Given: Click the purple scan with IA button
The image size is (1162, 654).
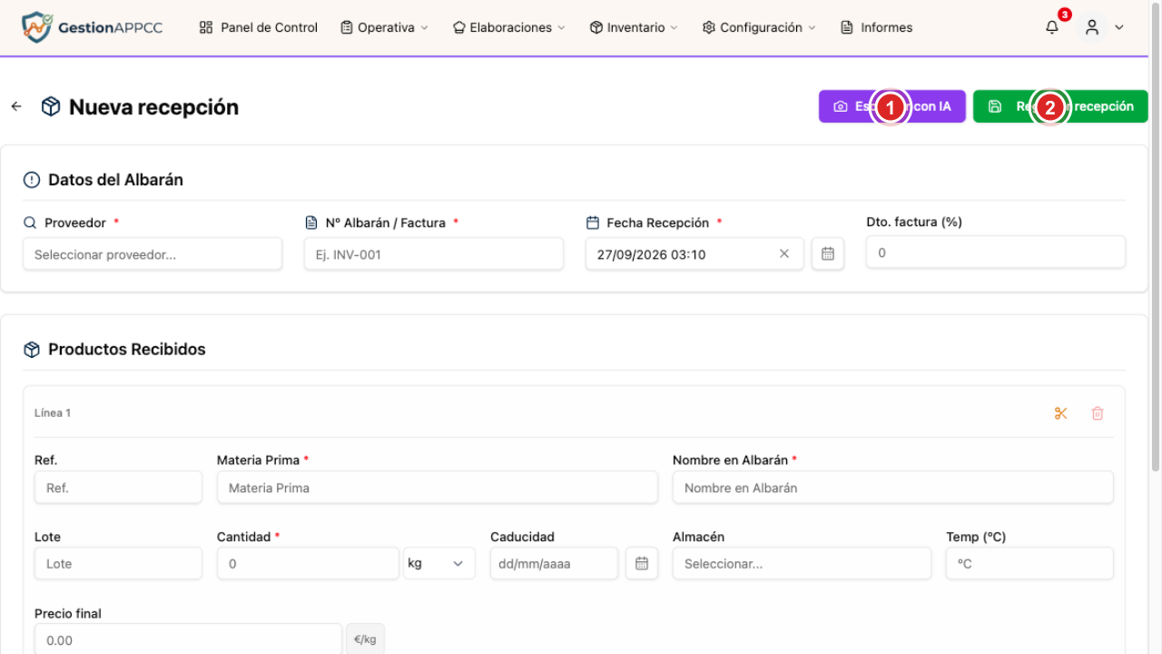Looking at the screenshot, I should coord(892,106).
